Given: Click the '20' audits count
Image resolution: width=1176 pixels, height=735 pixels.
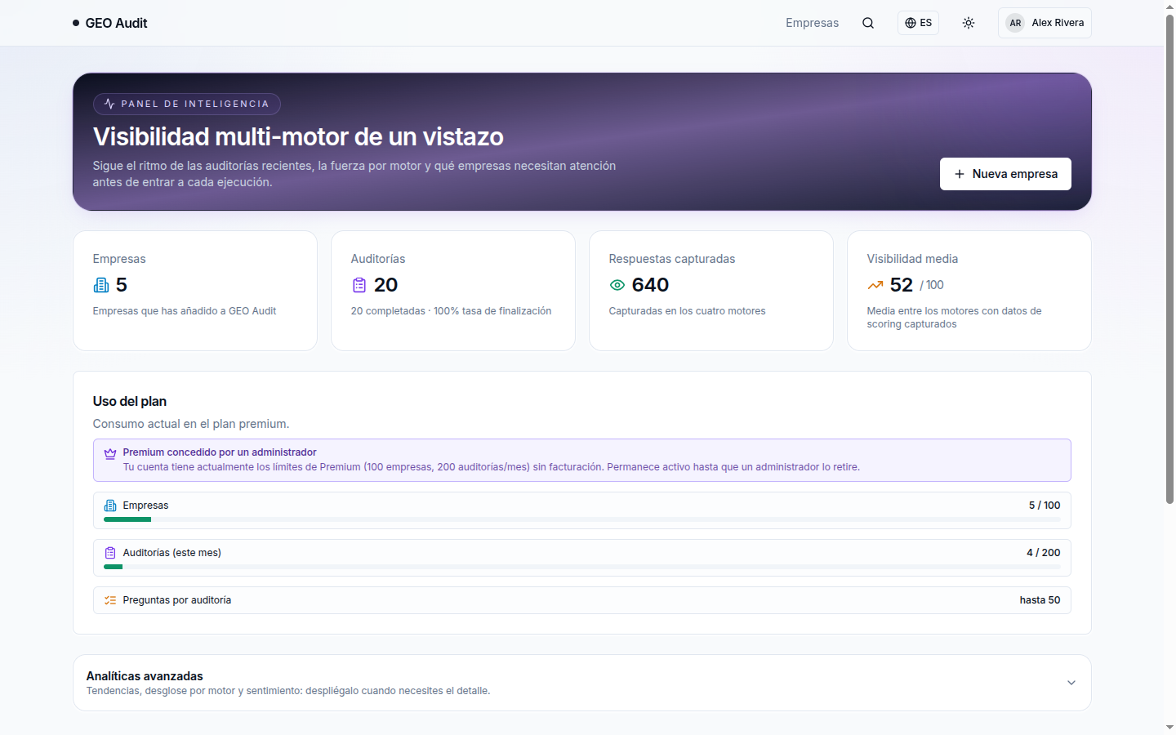Looking at the screenshot, I should (385, 285).
